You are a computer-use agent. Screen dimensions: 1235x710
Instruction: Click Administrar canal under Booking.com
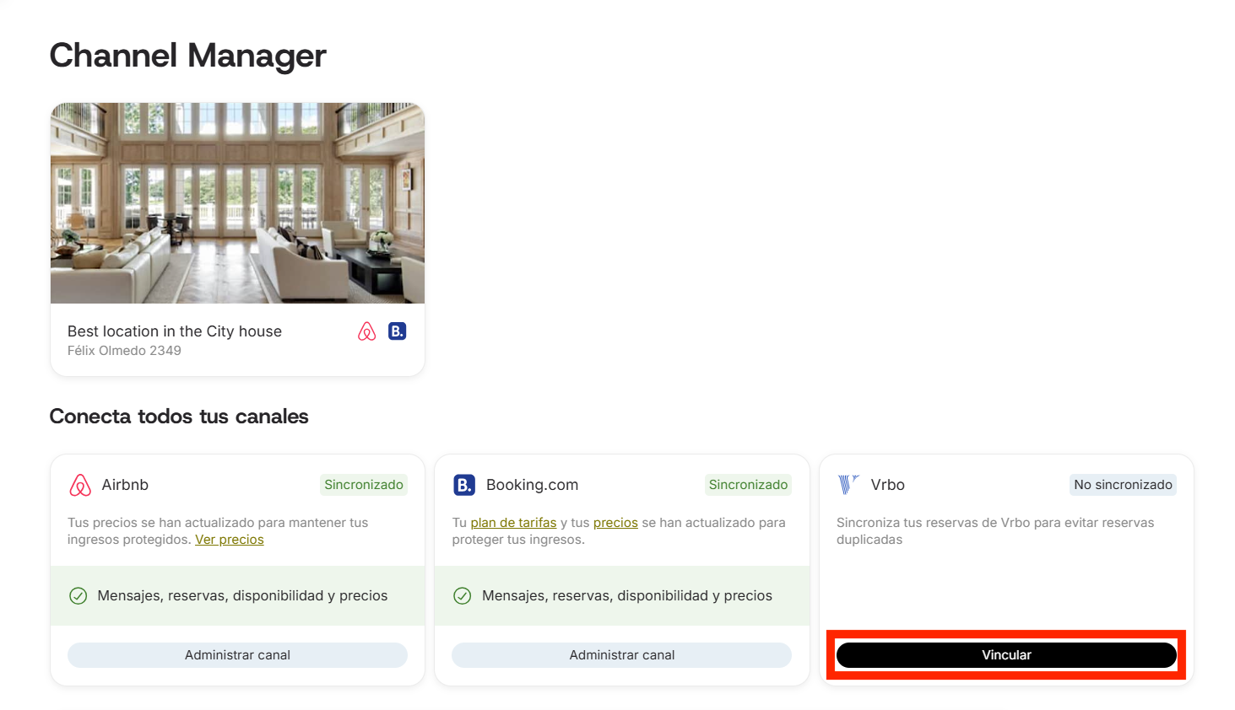pos(621,655)
